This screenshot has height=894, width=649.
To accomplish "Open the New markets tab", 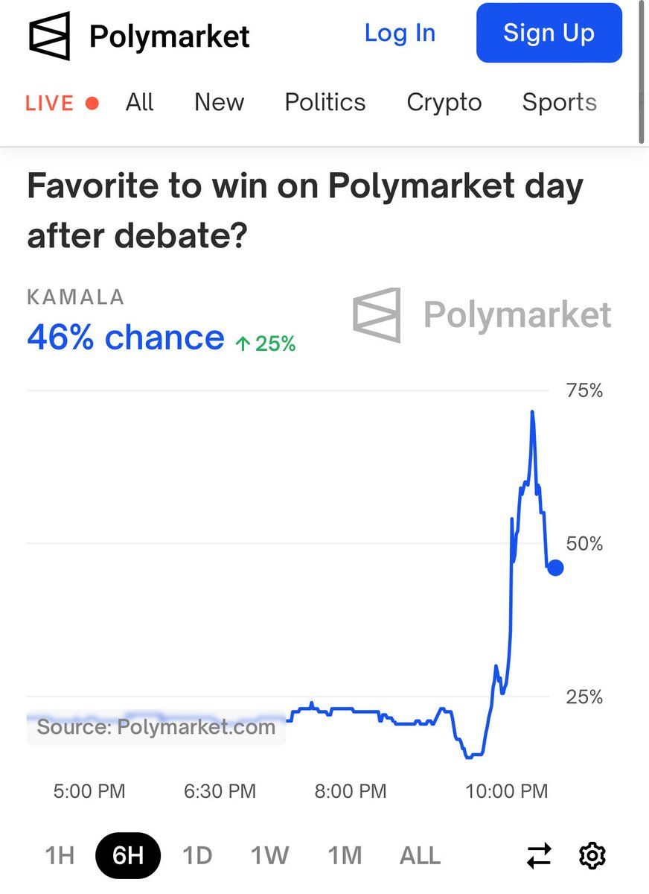I will pyautogui.click(x=219, y=102).
